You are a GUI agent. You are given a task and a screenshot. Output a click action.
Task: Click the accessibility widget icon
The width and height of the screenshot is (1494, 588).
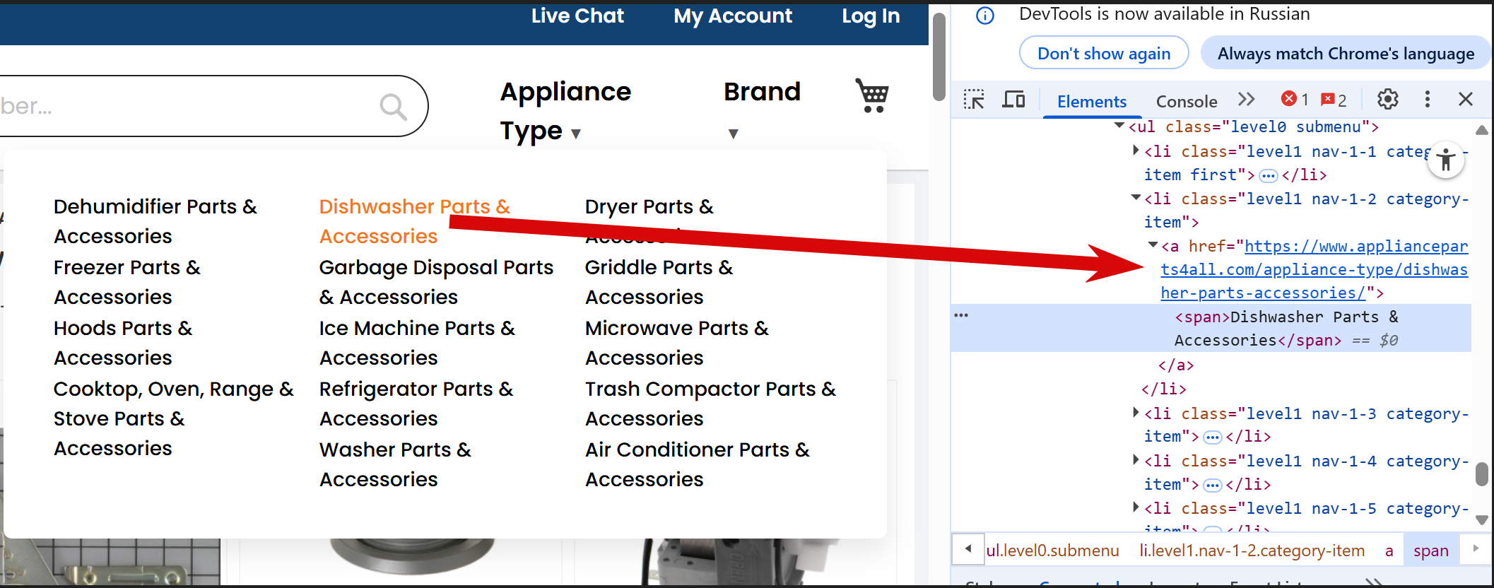click(1445, 160)
